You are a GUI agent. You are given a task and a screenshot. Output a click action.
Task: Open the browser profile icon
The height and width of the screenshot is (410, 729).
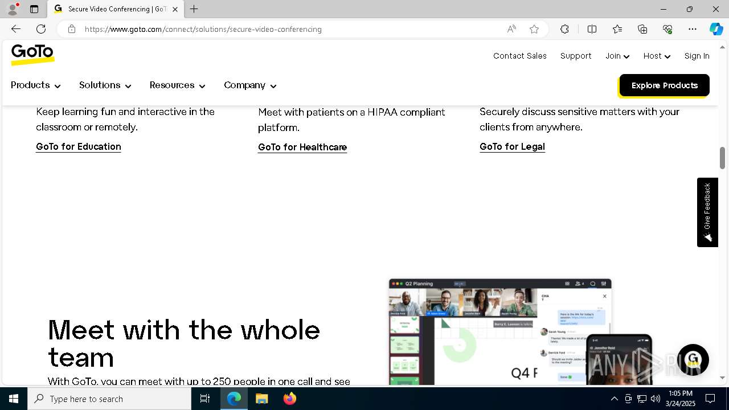point(13,9)
